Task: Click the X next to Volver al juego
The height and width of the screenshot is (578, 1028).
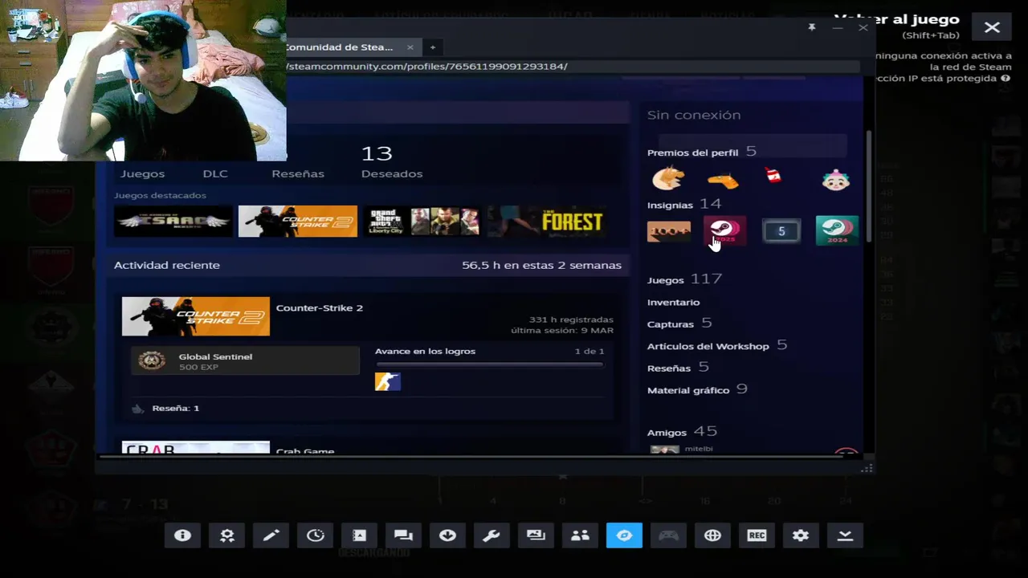Action: [992, 27]
